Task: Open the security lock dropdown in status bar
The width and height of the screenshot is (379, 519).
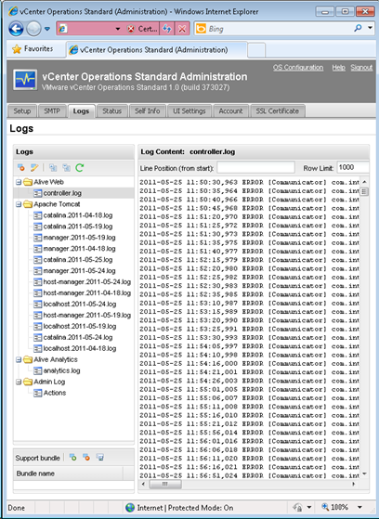Action: (x=309, y=507)
